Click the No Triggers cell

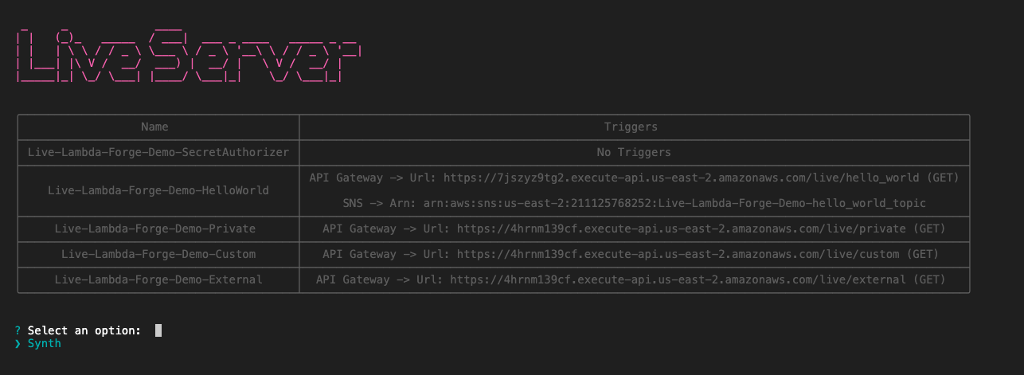[634, 152]
